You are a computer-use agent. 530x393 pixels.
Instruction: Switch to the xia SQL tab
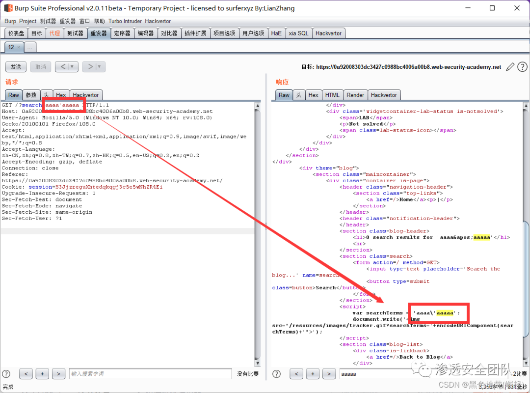coord(298,33)
